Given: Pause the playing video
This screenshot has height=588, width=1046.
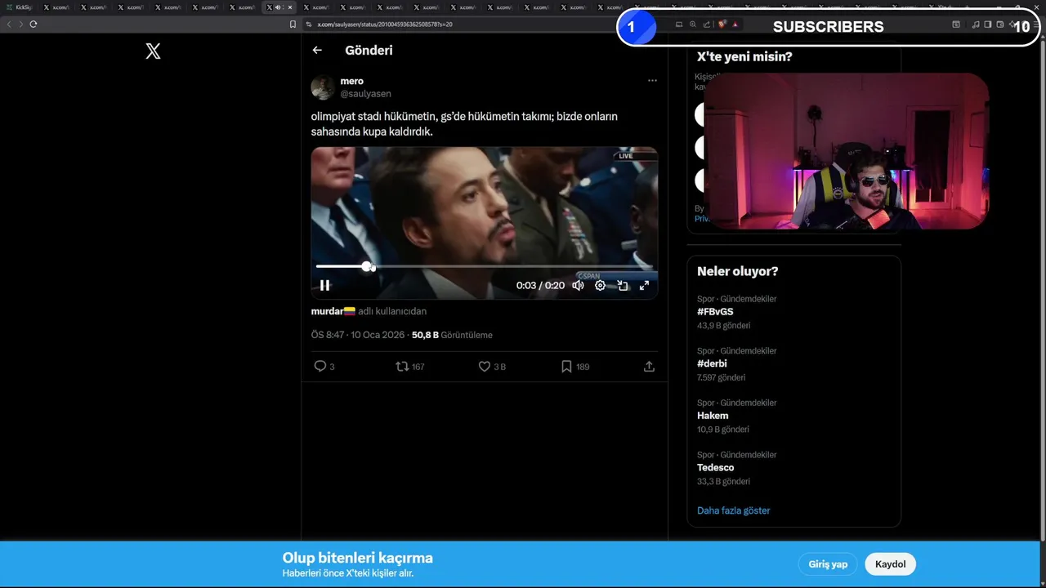Looking at the screenshot, I should point(324,285).
